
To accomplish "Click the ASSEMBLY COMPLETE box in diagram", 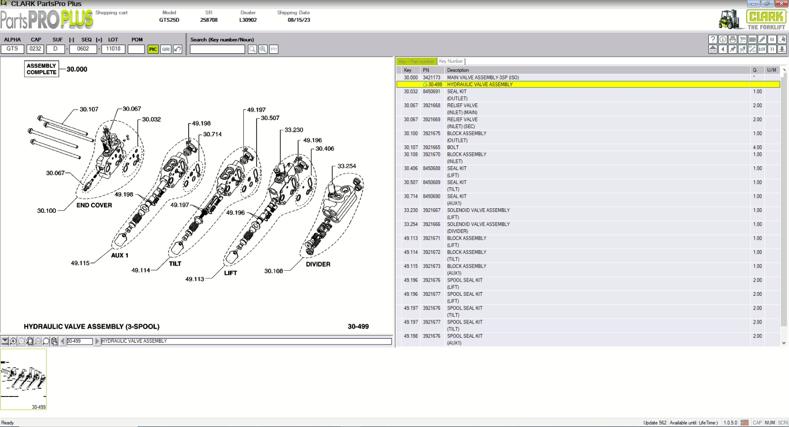I will tap(41, 69).
